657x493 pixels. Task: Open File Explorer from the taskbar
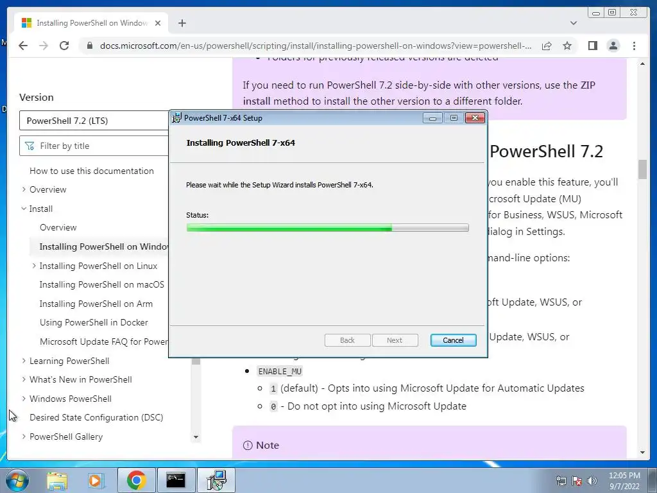(x=57, y=480)
